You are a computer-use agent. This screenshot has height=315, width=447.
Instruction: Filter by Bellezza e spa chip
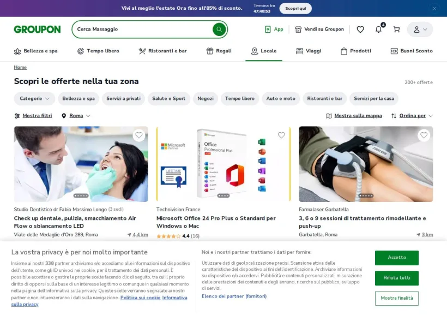[78, 98]
